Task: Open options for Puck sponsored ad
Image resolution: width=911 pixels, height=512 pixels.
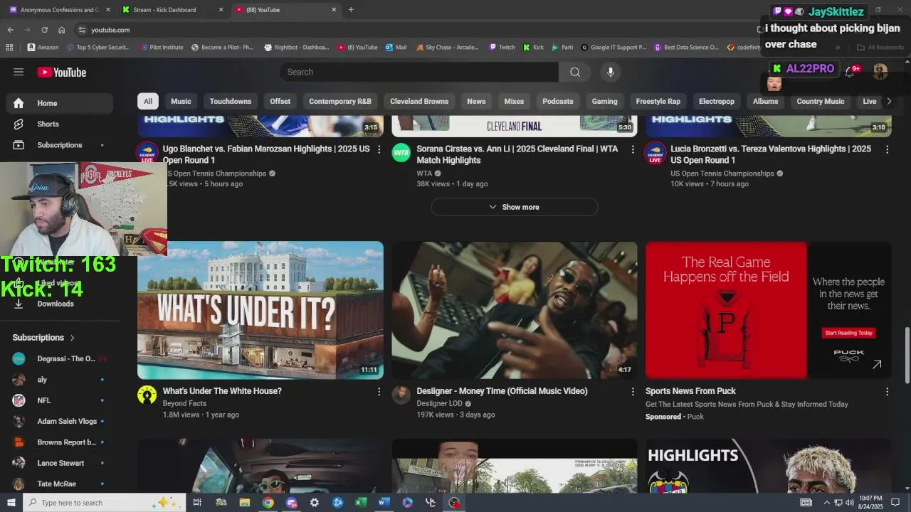Action: (887, 392)
